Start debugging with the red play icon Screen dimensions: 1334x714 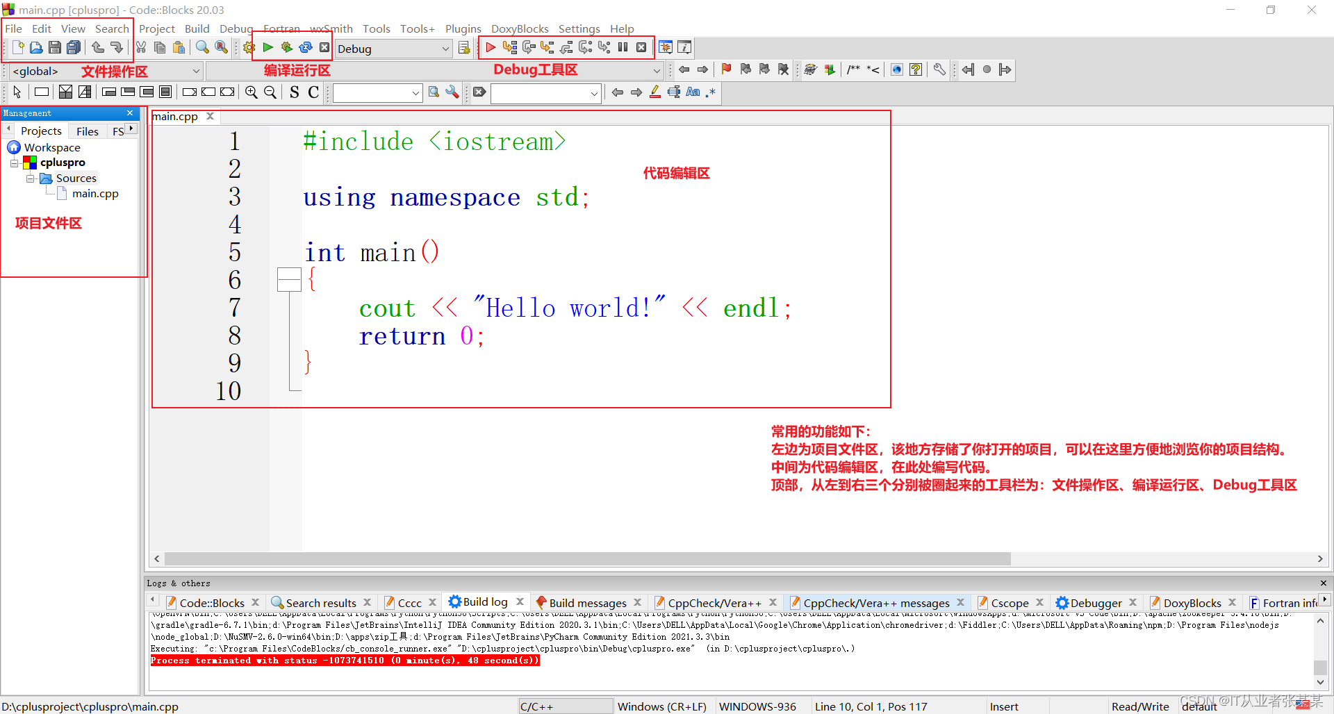[x=491, y=47]
